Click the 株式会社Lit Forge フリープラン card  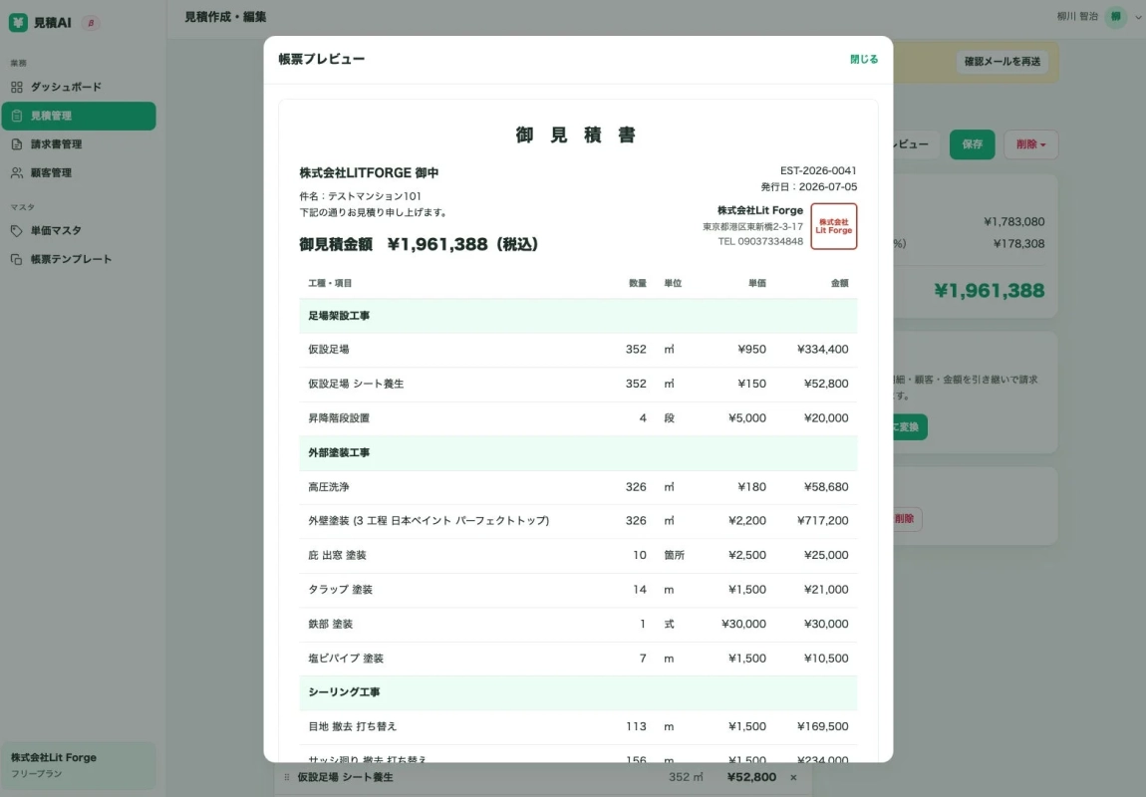point(79,765)
